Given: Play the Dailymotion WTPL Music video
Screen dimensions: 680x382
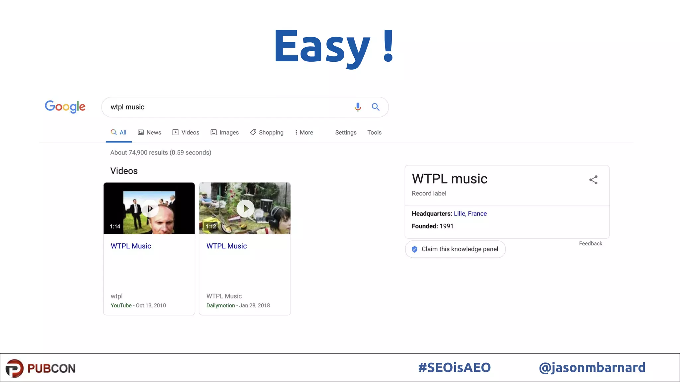Looking at the screenshot, I should pyautogui.click(x=245, y=209).
